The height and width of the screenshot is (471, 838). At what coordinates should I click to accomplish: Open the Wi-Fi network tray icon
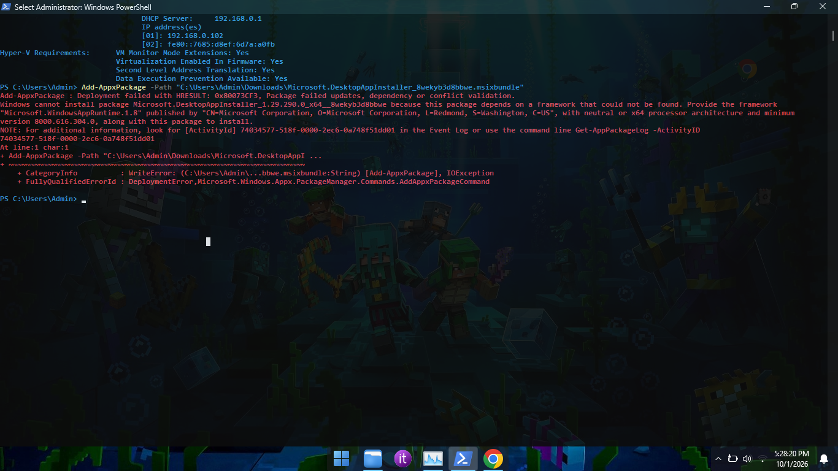tap(763, 459)
